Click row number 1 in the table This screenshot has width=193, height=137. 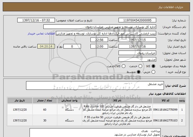182,110
